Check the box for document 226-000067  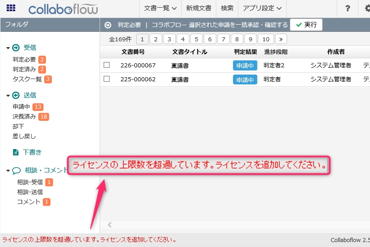(107, 65)
